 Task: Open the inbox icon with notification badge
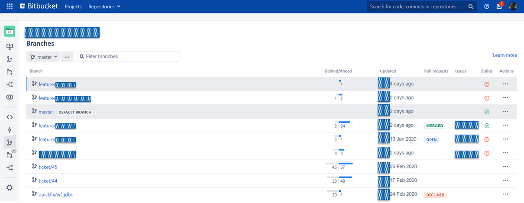[x=499, y=6]
